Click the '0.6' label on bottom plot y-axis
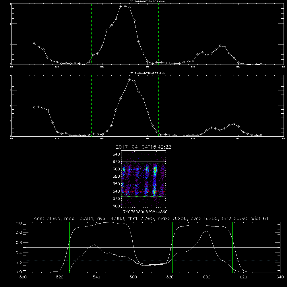This screenshot has width=287, height=287. (19, 243)
